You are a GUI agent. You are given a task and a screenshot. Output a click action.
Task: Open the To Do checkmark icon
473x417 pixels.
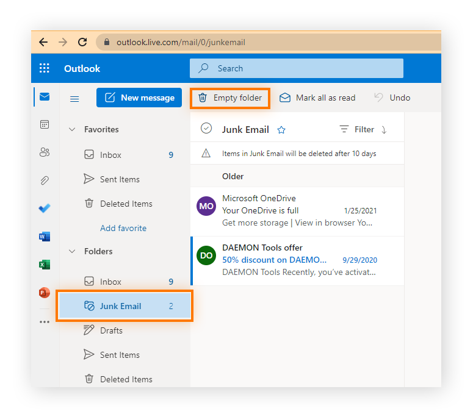pyautogui.click(x=45, y=208)
